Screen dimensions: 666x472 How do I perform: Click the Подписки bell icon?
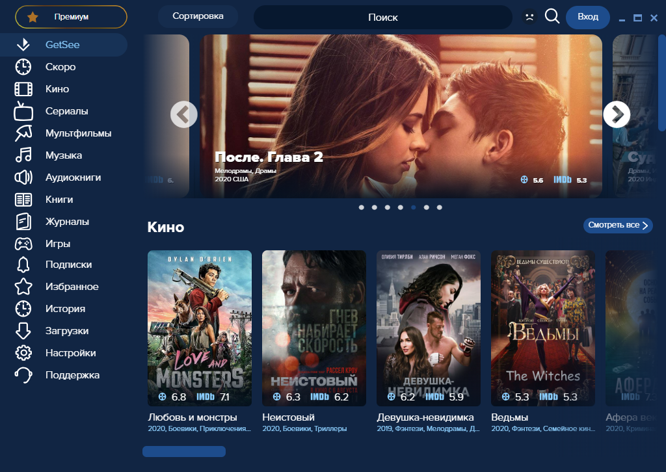click(23, 265)
